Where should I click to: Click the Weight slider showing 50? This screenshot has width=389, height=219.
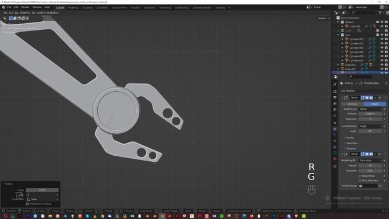pyautogui.click(x=370, y=165)
